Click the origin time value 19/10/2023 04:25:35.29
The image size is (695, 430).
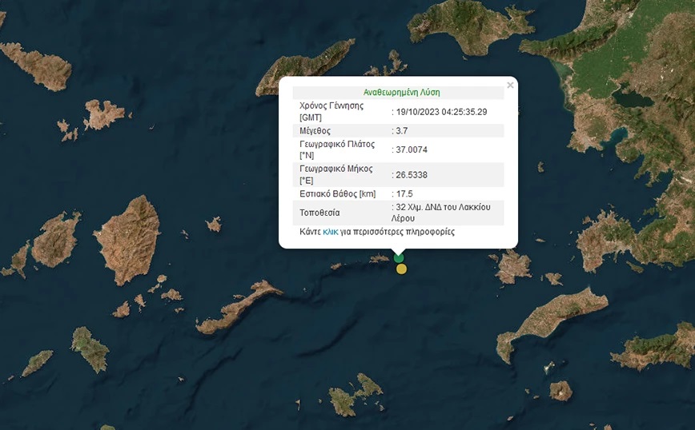click(441, 112)
